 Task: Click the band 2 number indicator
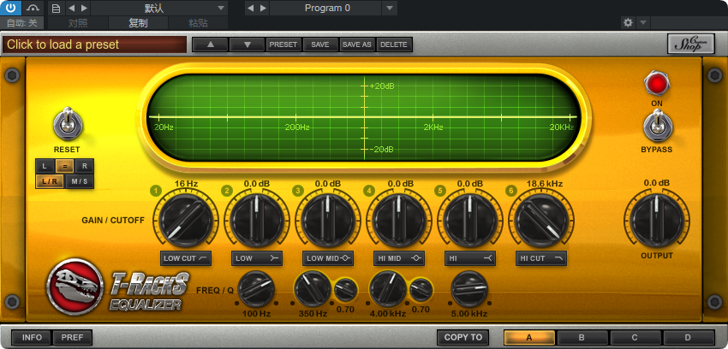[x=227, y=191]
